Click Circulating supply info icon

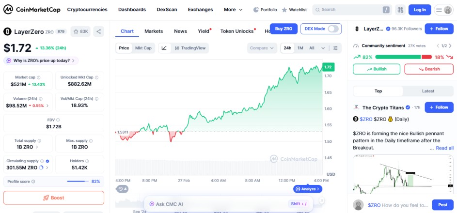point(42,161)
